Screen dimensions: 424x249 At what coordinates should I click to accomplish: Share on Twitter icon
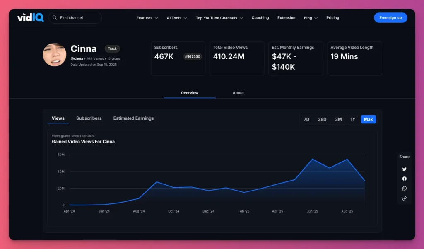tap(405, 169)
